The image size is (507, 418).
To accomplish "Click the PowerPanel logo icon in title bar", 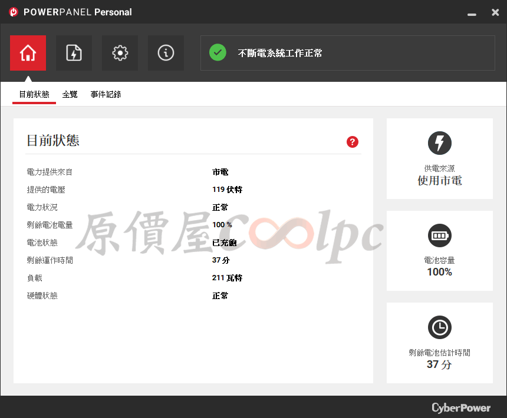I will 14,12.
